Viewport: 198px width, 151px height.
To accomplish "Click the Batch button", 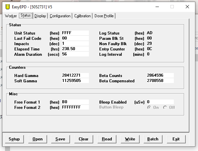I will tap(153, 139).
